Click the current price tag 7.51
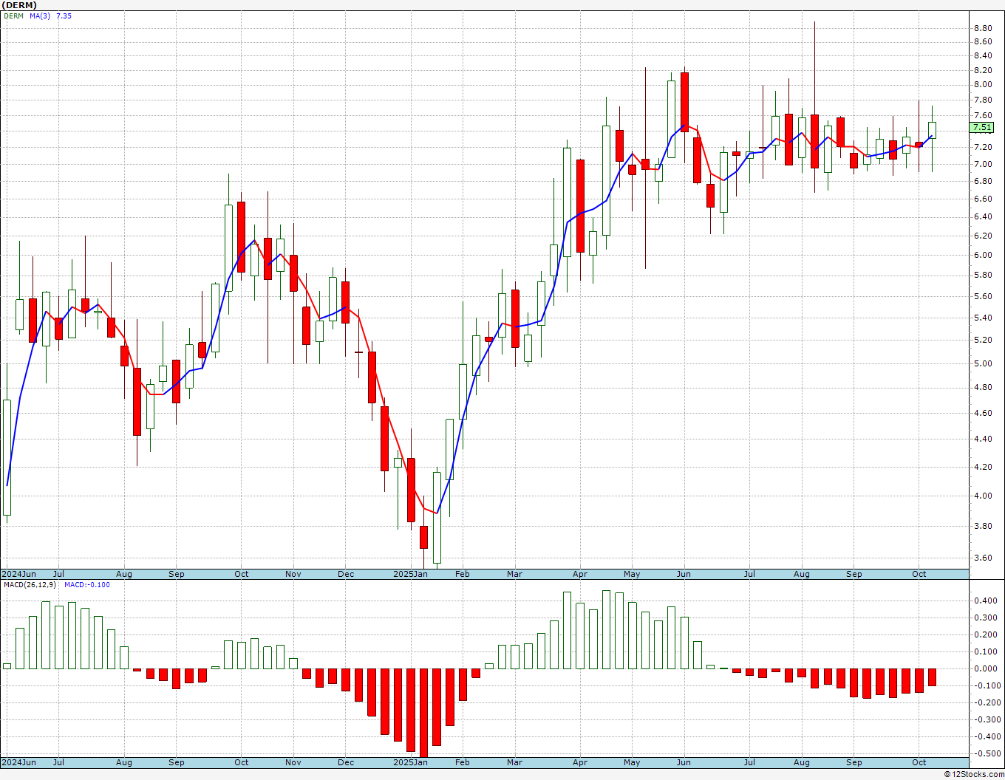The height and width of the screenshot is (780, 1005). [x=982, y=127]
